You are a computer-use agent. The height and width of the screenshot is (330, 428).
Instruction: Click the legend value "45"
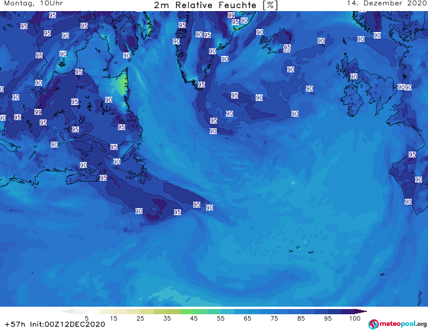click(x=194, y=318)
